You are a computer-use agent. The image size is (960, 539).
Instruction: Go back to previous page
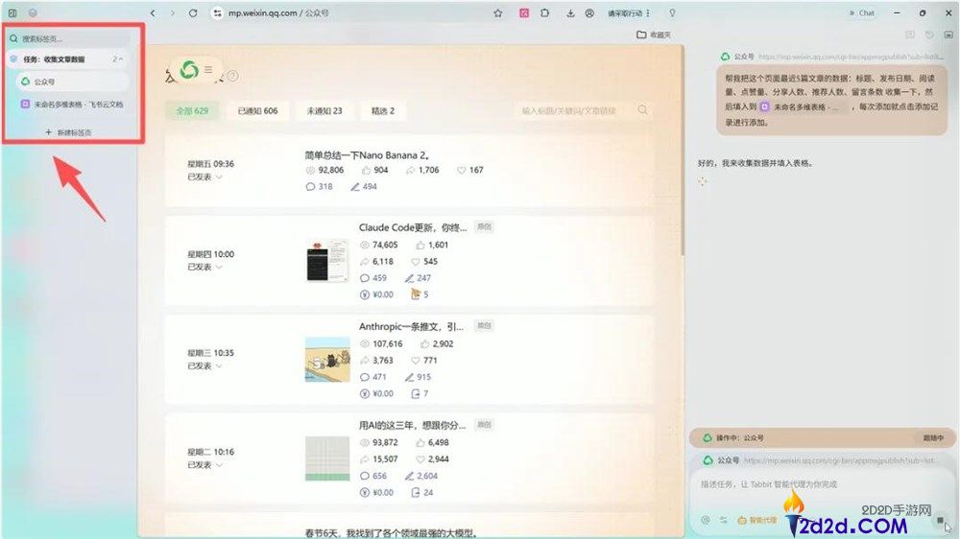153,12
